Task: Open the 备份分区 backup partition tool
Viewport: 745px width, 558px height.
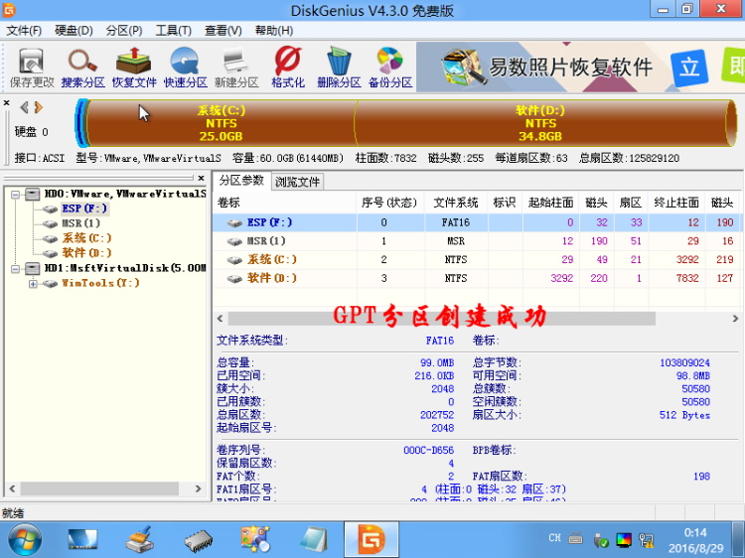Action: pyautogui.click(x=390, y=68)
